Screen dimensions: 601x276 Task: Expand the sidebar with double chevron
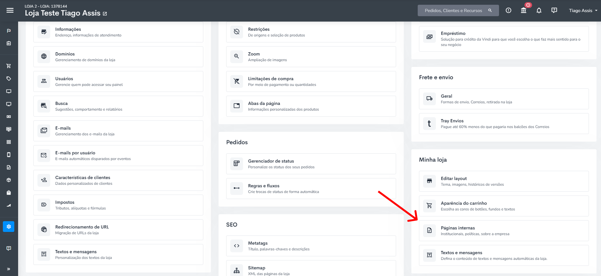click(x=9, y=269)
